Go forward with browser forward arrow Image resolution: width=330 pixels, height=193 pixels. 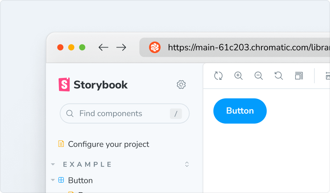pos(121,48)
